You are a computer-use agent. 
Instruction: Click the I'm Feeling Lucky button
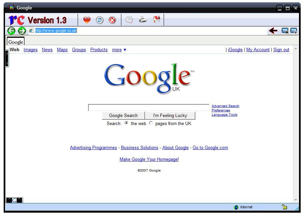(x=170, y=116)
